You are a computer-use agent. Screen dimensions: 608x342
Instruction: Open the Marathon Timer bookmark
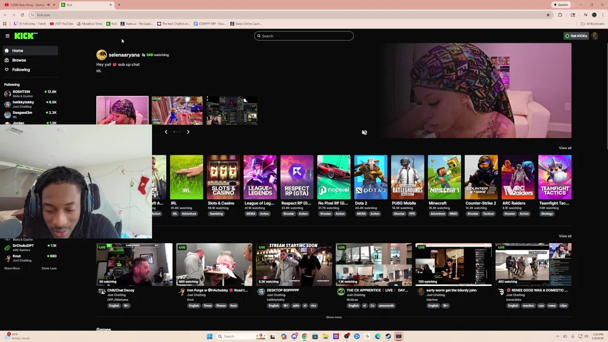coord(90,24)
